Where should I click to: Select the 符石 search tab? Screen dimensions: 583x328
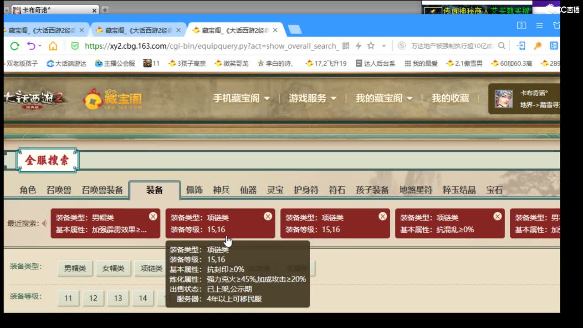tap(337, 190)
